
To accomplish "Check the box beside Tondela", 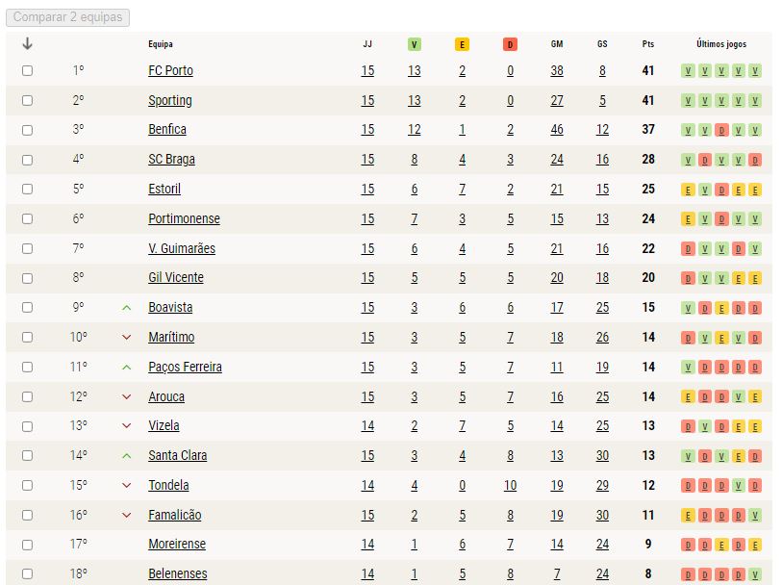I will coord(28,485).
